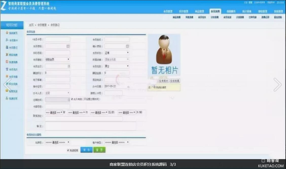
Task: Click keyboard icon in 会员密码 field
Action: click(68, 46)
